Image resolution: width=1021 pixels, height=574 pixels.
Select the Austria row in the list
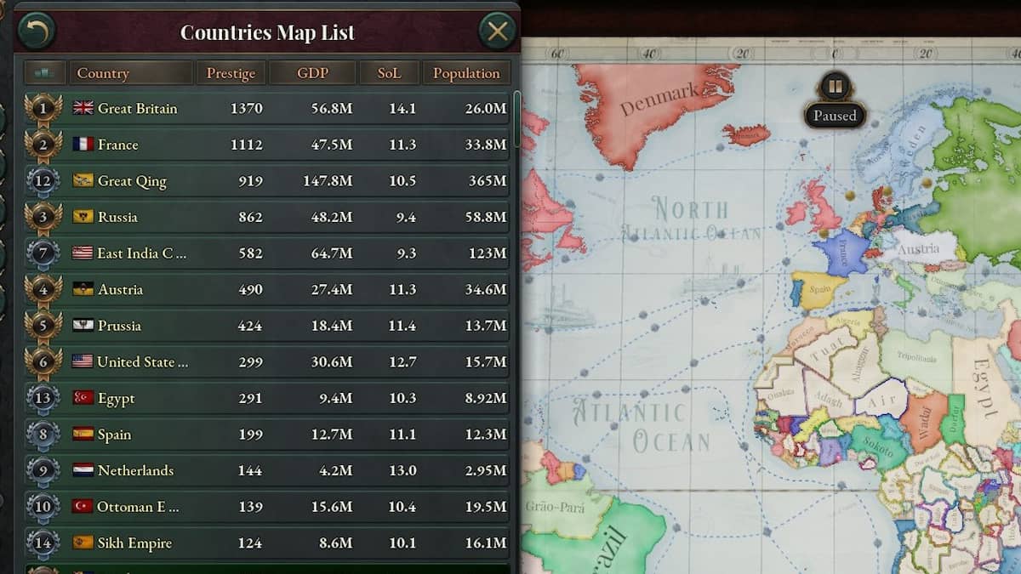(x=267, y=289)
